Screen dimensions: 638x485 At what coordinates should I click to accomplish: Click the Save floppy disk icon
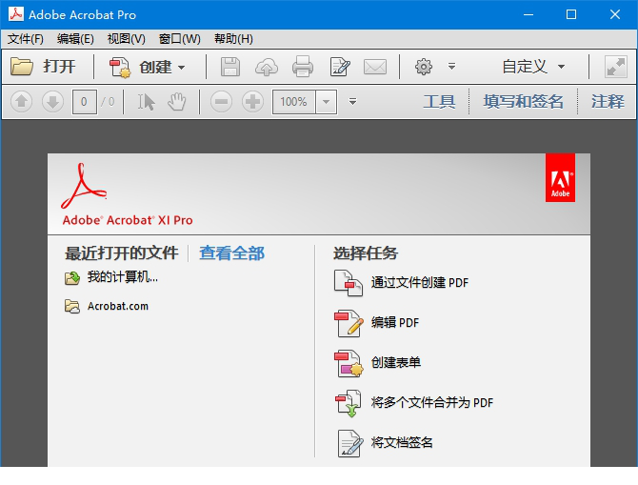click(230, 67)
